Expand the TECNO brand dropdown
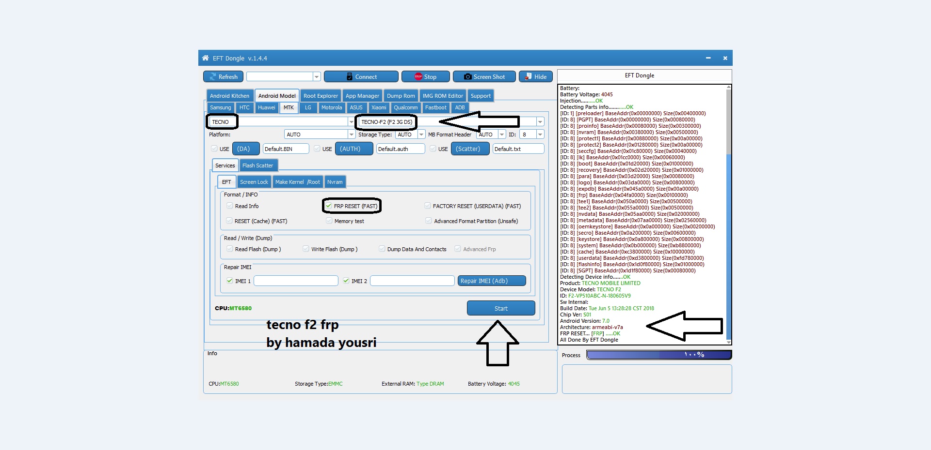The width and height of the screenshot is (931, 450). pyautogui.click(x=351, y=121)
